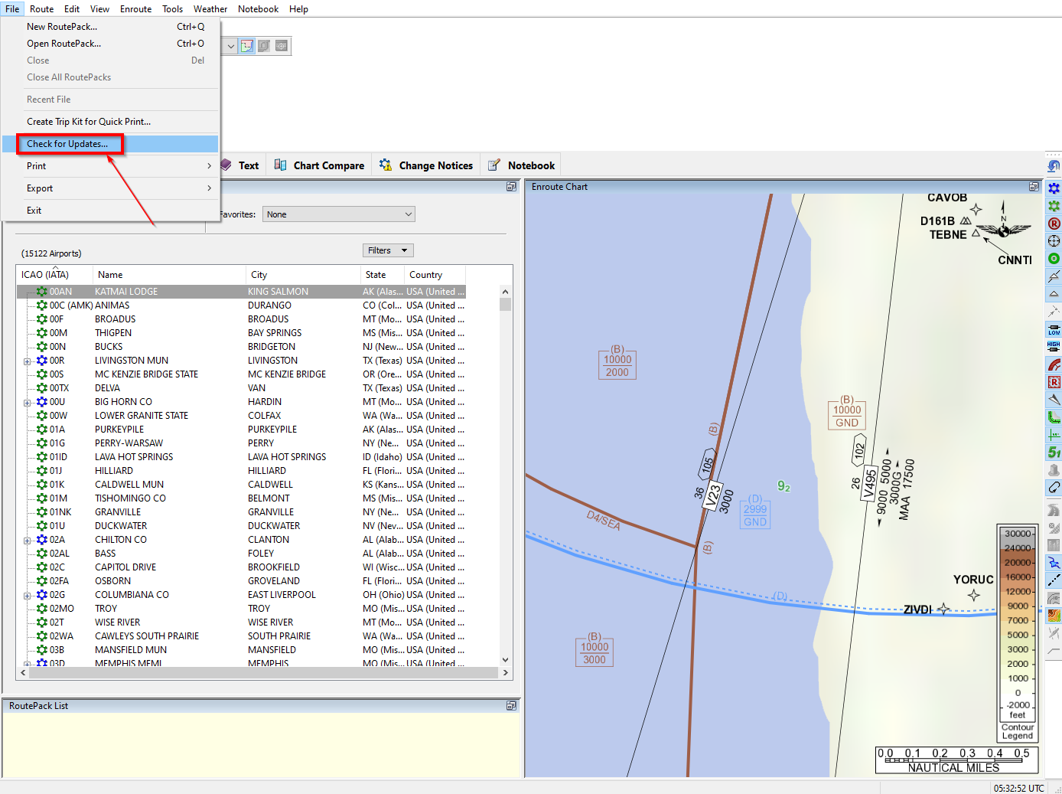Click the undock icon on Enroute Chart panel
The width and height of the screenshot is (1062, 794).
[1034, 187]
